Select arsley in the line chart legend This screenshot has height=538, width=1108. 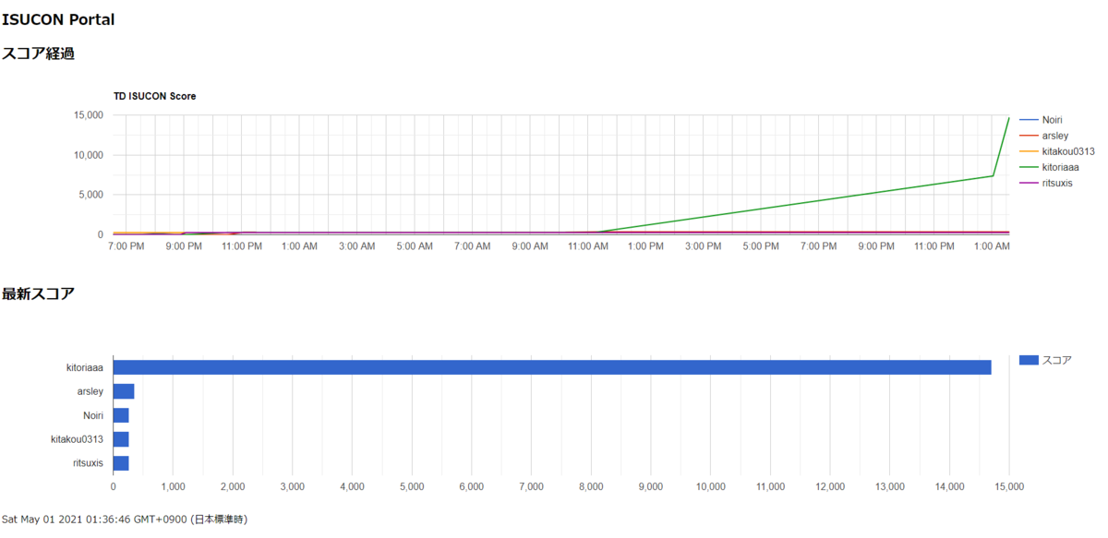(x=1054, y=136)
